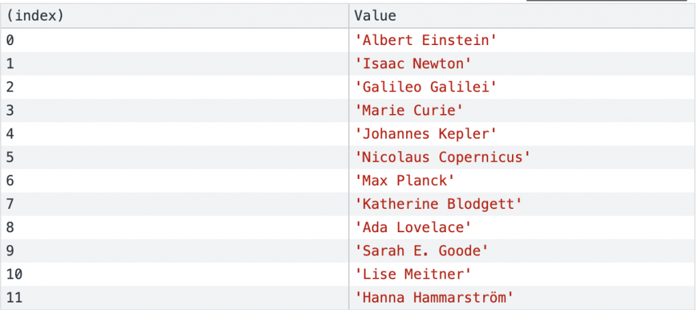The image size is (699, 310).
Task: Select the 'Albert Einstein' value cell
Action: pyautogui.click(x=426, y=40)
